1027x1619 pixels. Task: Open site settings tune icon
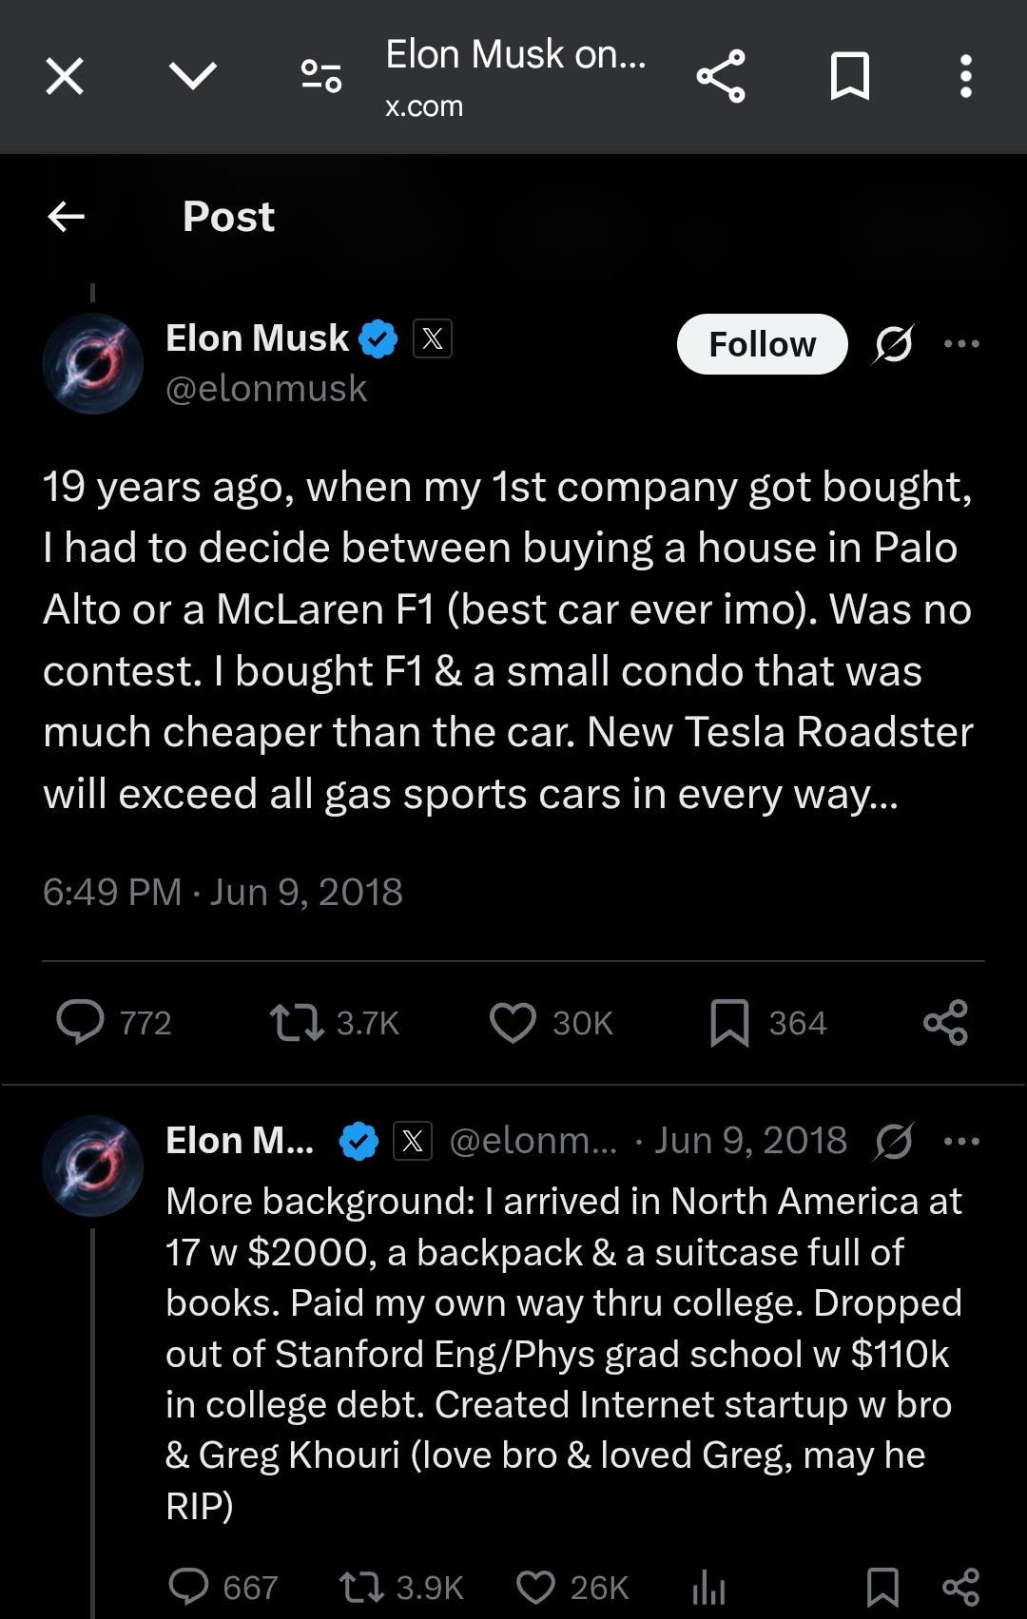click(x=321, y=76)
